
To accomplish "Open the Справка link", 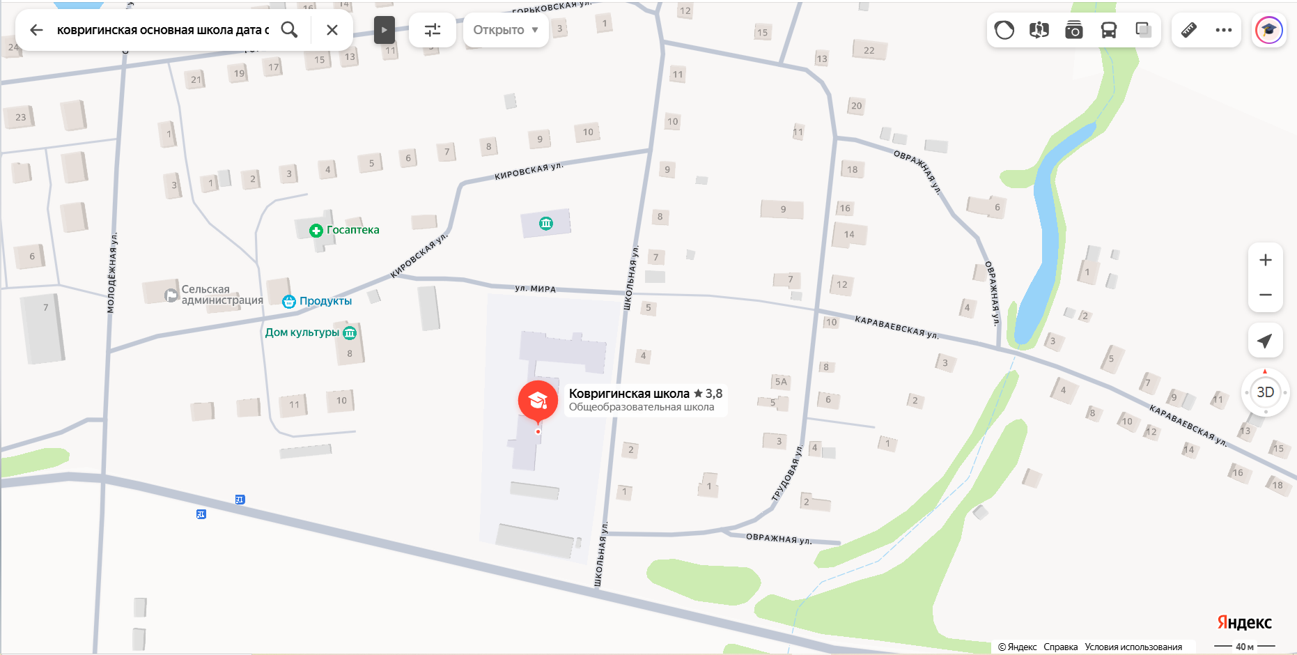I will (x=1061, y=647).
